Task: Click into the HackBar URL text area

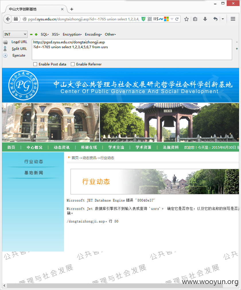Action: tap(132, 49)
